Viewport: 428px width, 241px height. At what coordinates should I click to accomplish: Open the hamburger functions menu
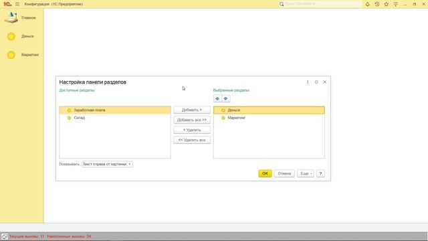click(17, 4)
